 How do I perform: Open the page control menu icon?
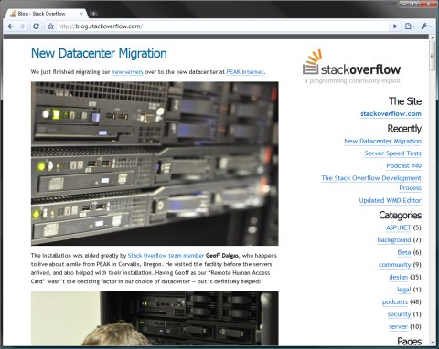click(410, 26)
